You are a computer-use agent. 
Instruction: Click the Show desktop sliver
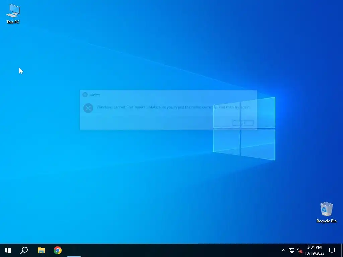(x=342, y=250)
